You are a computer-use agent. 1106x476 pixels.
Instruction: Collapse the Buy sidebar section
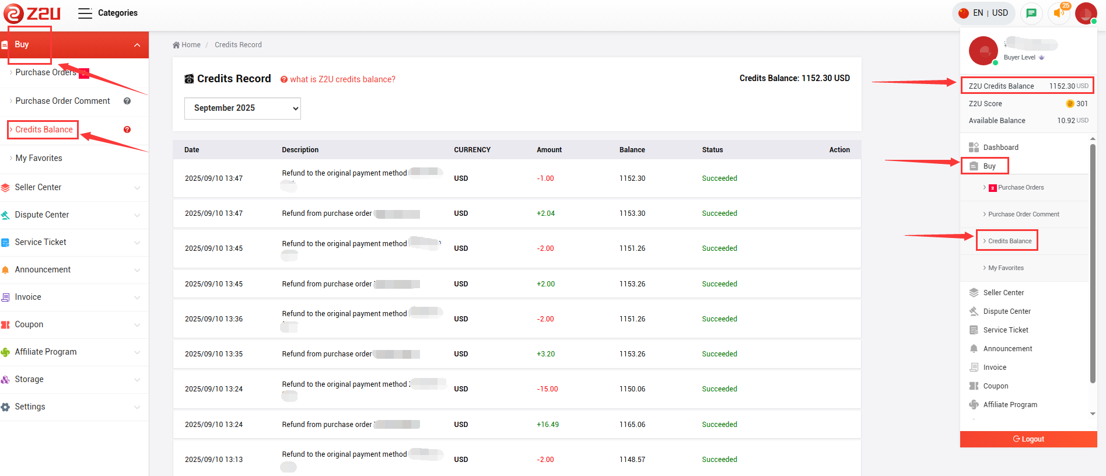pyautogui.click(x=136, y=45)
